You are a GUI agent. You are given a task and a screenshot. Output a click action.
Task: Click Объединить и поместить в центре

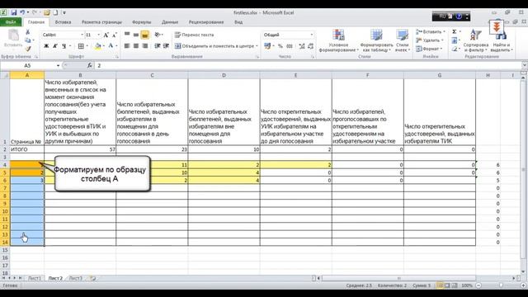point(216,46)
